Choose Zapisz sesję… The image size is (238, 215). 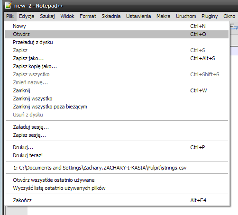click(x=117, y=135)
